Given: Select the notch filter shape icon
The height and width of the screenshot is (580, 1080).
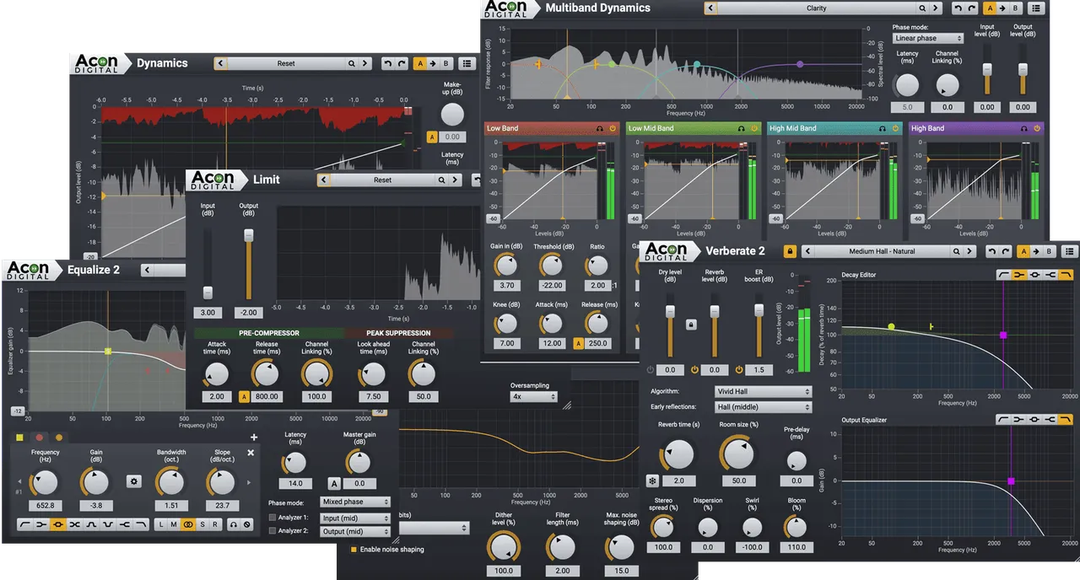Looking at the screenshot, I should click(107, 524).
